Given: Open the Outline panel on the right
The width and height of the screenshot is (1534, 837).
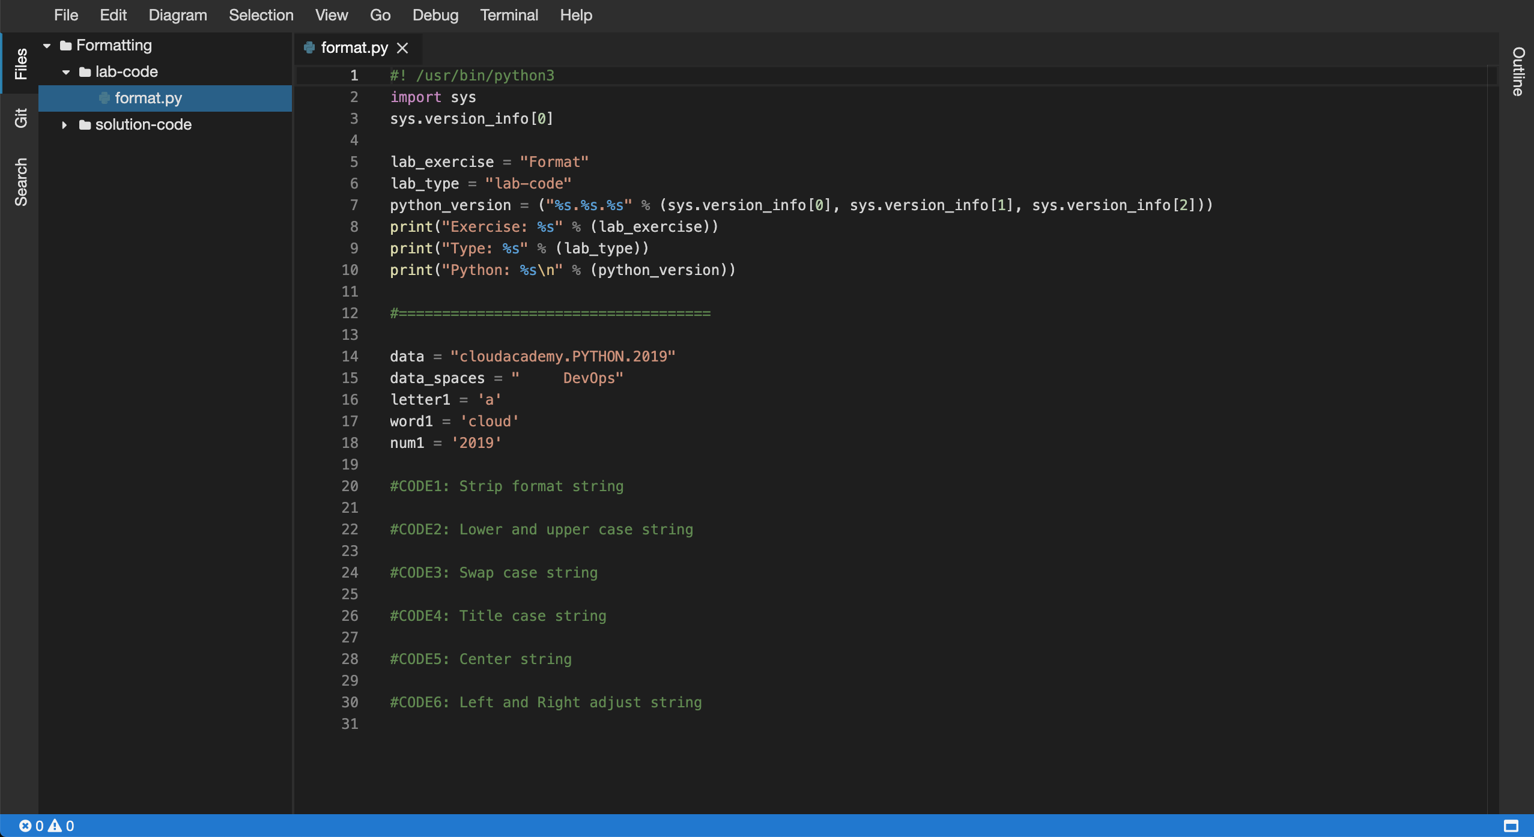Looking at the screenshot, I should [x=1518, y=71].
